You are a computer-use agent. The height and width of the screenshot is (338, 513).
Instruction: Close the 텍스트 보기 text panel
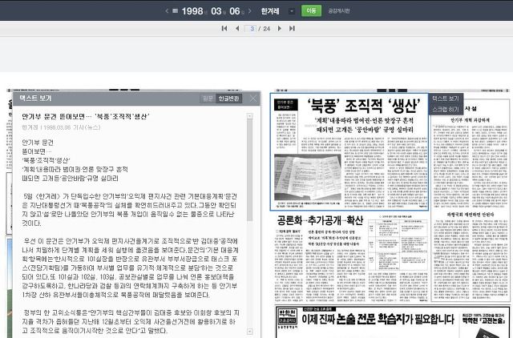point(253,99)
